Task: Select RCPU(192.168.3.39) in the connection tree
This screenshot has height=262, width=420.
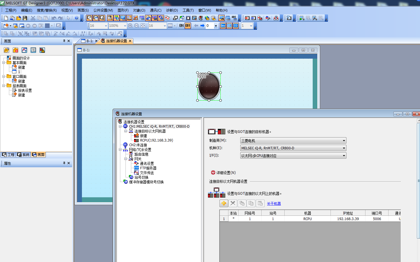Action: (x=156, y=140)
